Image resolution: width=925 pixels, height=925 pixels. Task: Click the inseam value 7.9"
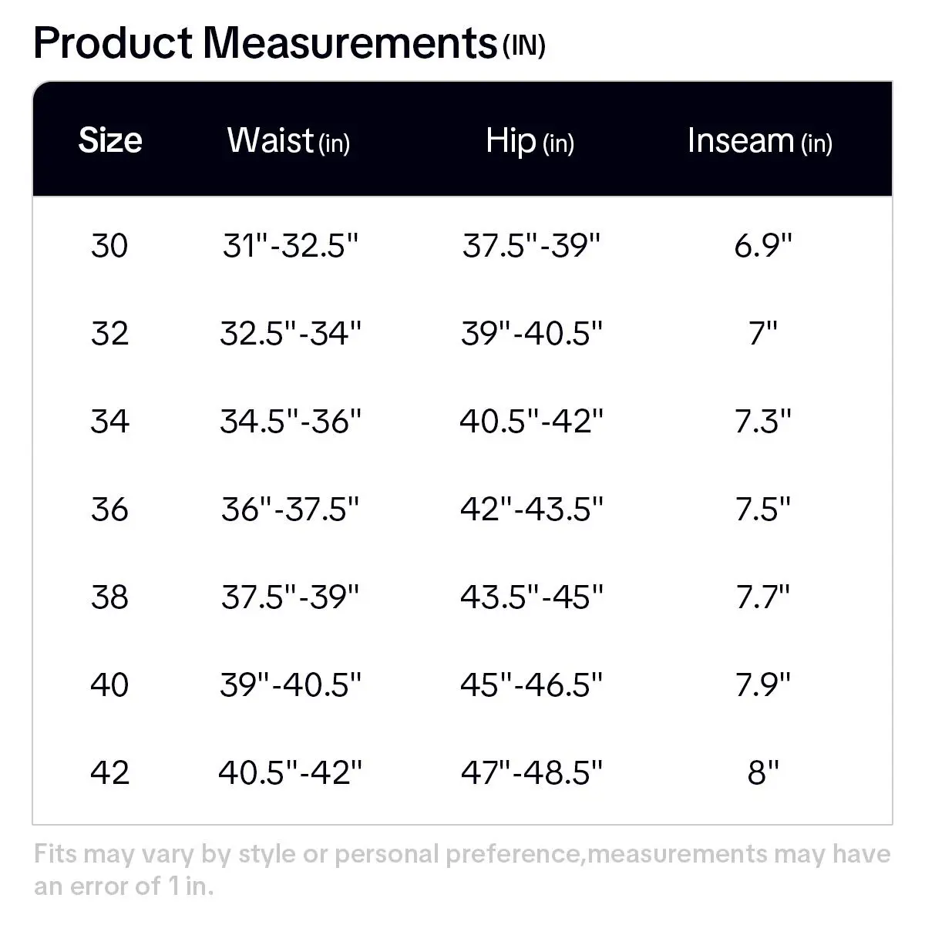(762, 684)
